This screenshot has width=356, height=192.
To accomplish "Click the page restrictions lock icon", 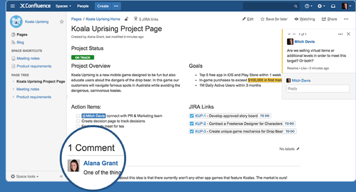I will (x=127, y=19).
